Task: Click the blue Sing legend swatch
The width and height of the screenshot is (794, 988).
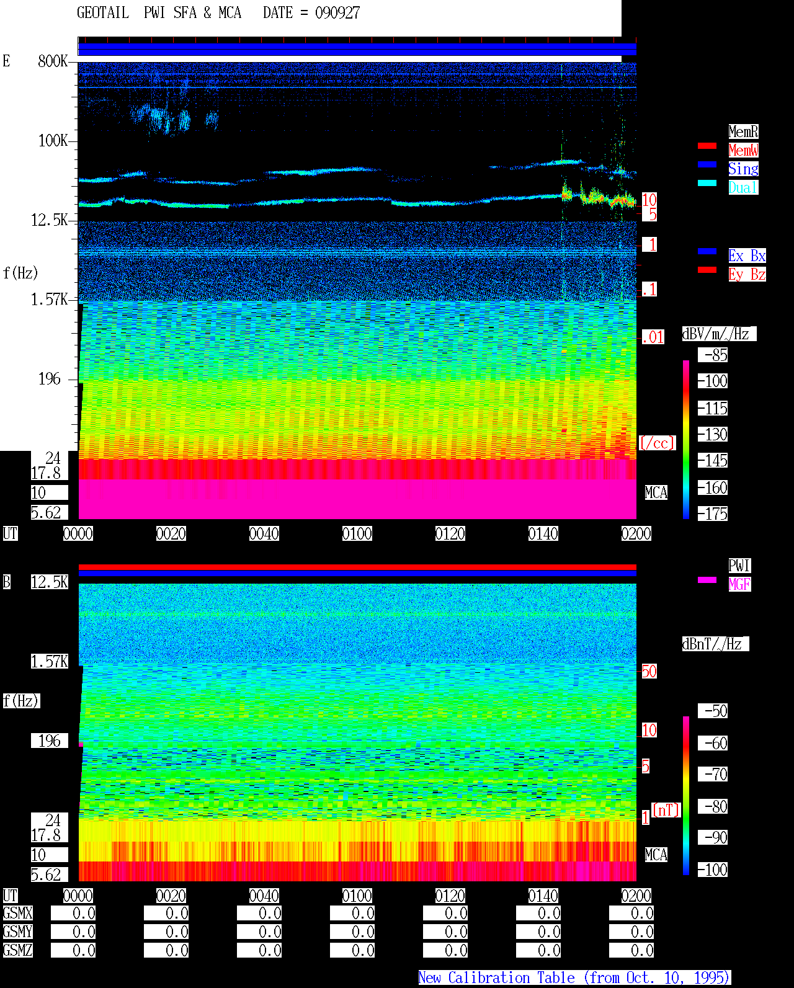Action: [x=707, y=164]
